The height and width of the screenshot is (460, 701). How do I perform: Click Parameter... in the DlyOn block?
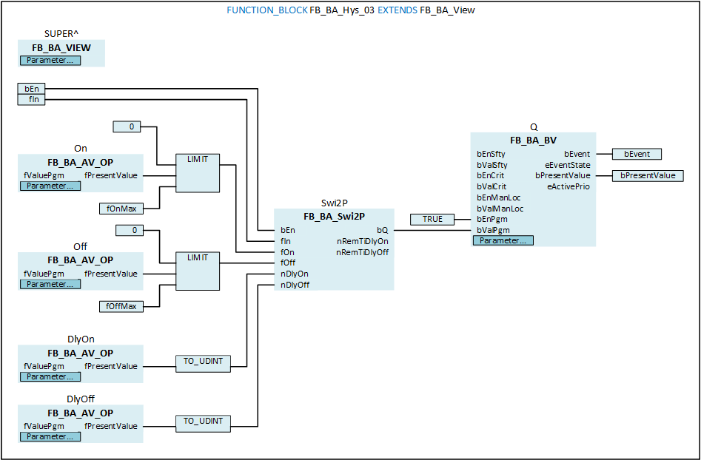(50, 376)
